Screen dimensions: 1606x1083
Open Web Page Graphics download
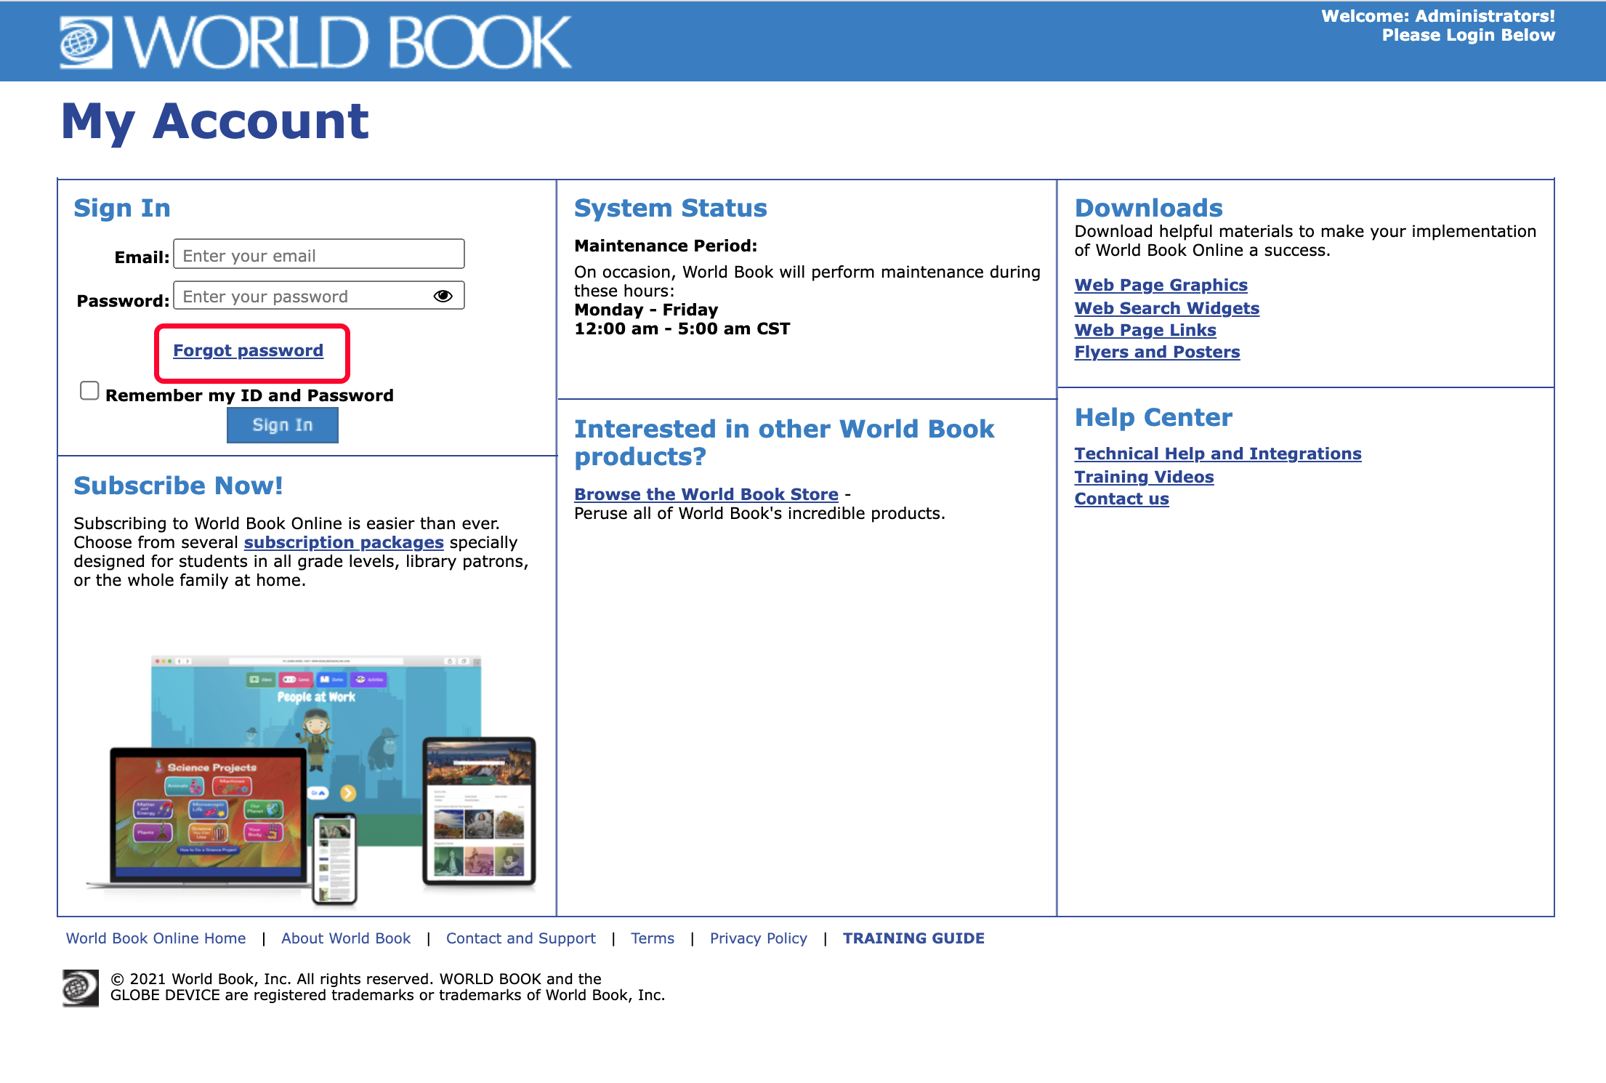[x=1161, y=285]
